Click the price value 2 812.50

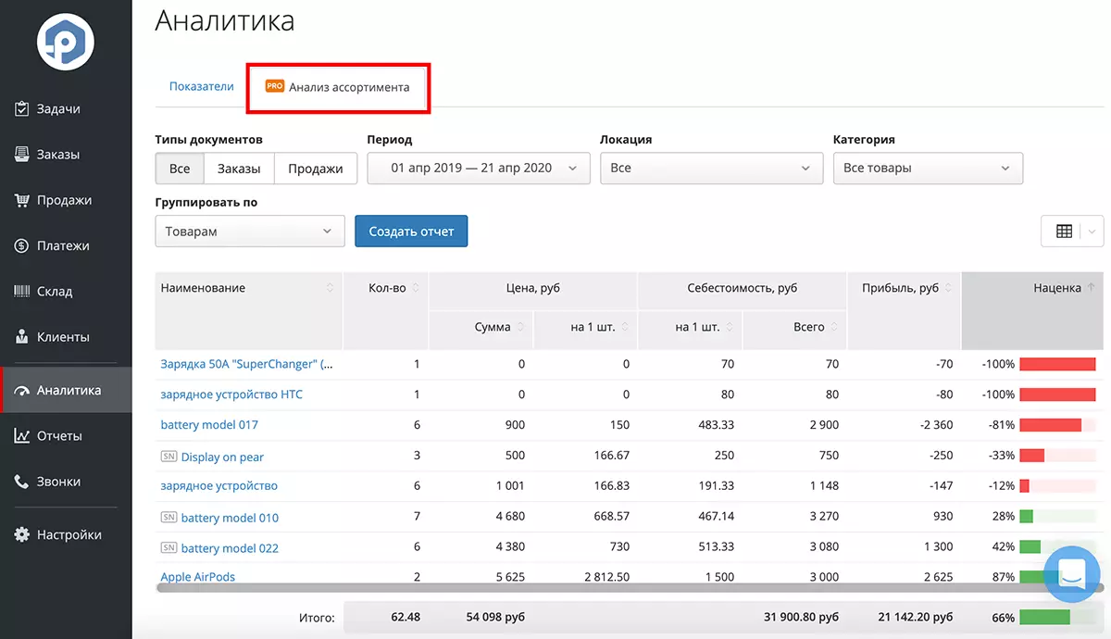(x=606, y=577)
